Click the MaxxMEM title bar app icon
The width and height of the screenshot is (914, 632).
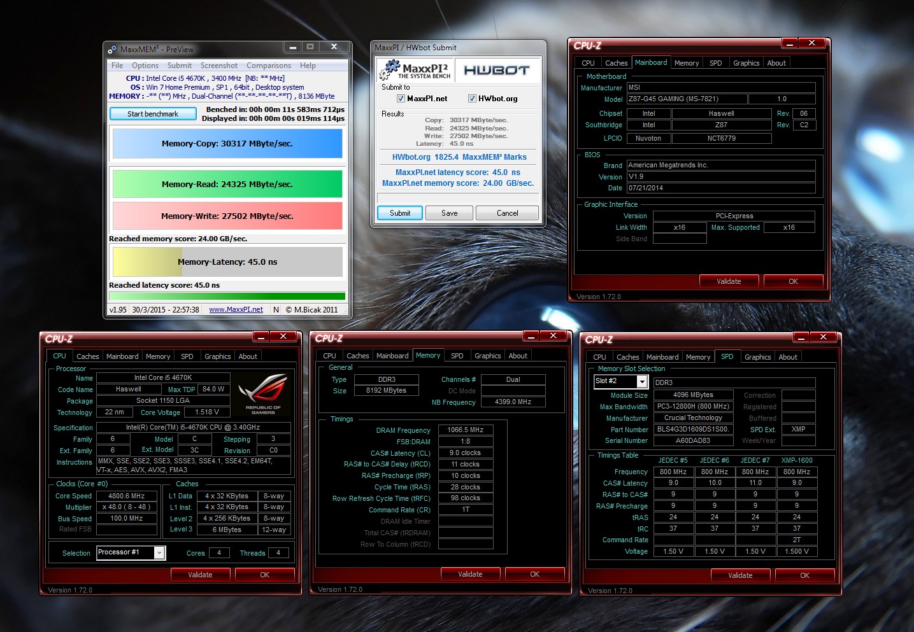(x=112, y=49)
